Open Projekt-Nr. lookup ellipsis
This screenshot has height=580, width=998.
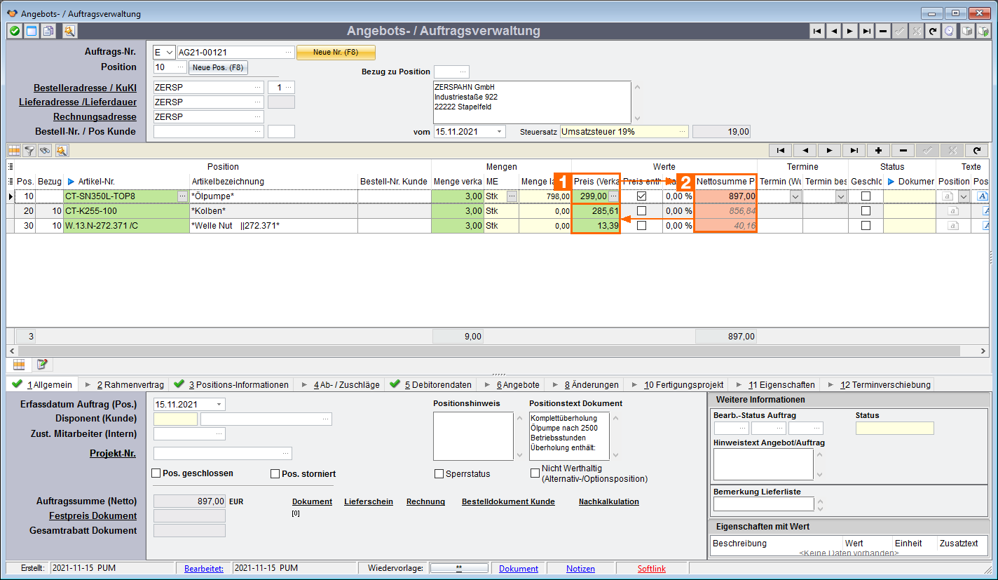click(286, 453)
